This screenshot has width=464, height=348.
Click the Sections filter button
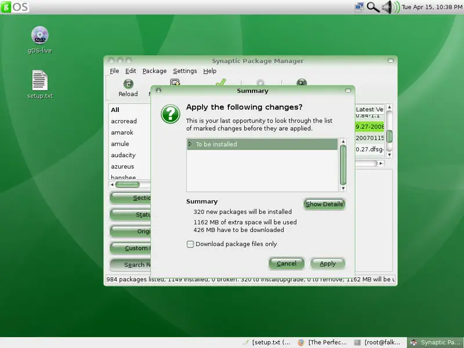point(130,198)
